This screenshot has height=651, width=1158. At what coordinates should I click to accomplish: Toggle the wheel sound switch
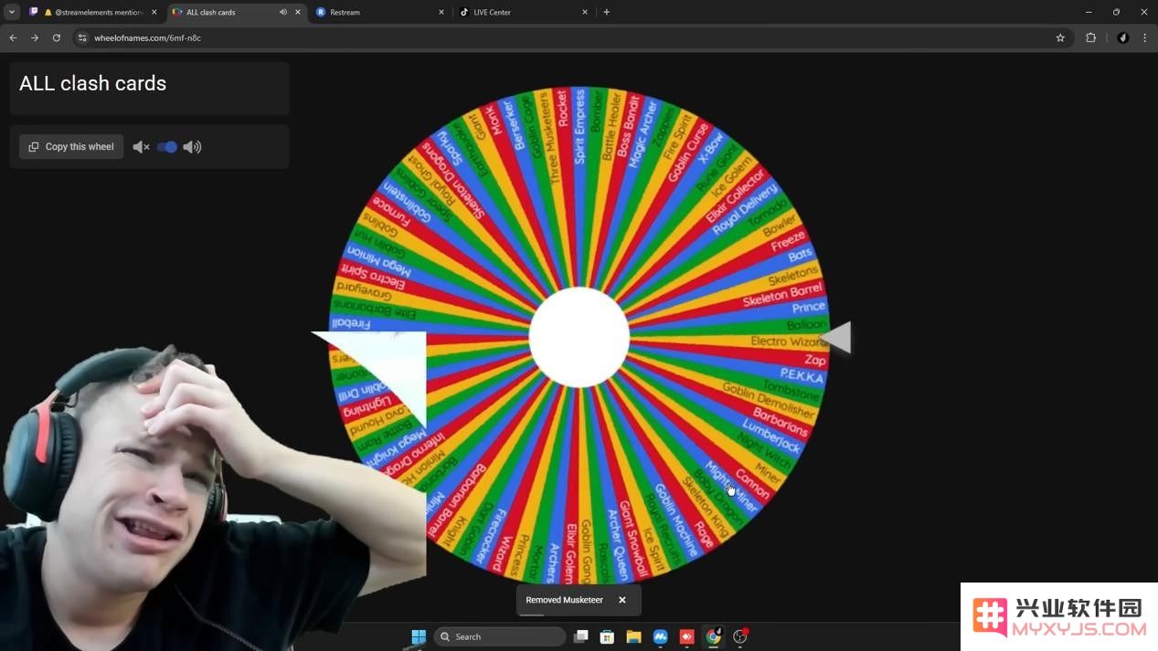[166, 147]
